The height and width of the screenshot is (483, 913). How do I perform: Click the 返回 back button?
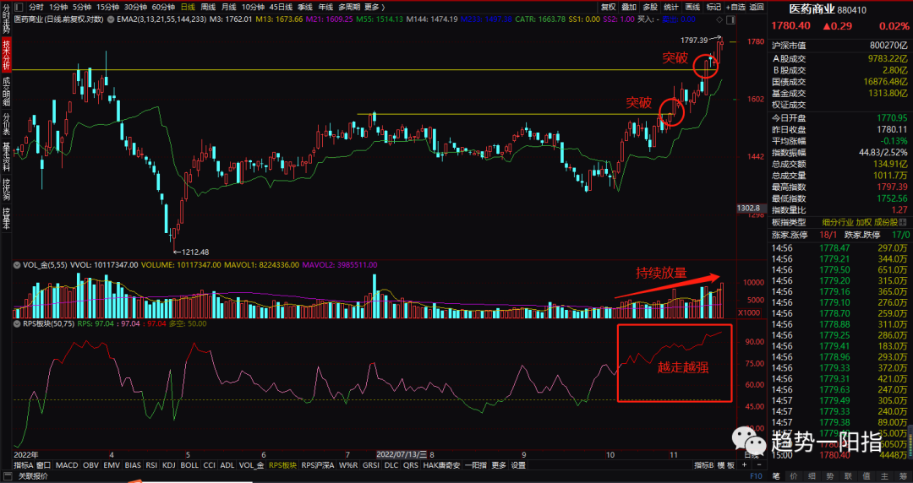[757, 7]
